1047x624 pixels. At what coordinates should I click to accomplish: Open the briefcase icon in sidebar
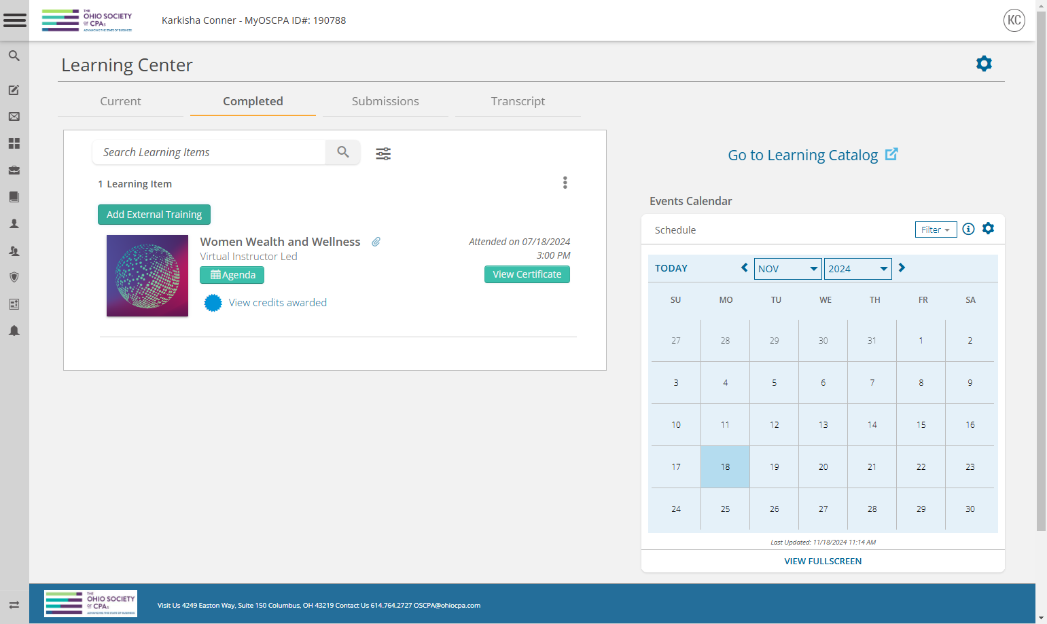click(x=14, y=170)
